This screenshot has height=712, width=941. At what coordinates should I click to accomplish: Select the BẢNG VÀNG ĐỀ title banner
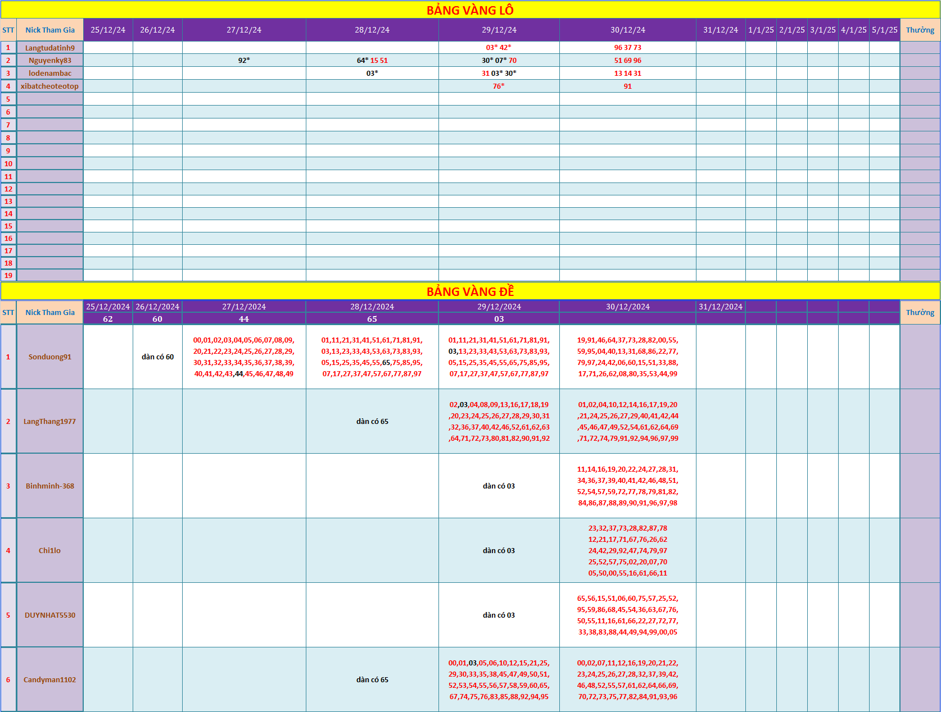tap(470, 291)
